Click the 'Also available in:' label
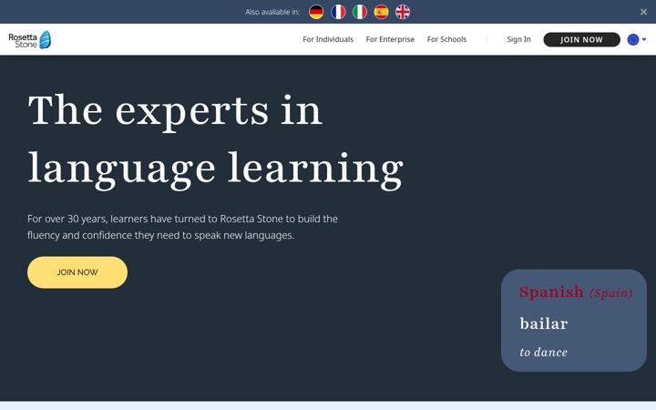Image resolution: width=656 pixels, height=410 pixels. point(272,12)
